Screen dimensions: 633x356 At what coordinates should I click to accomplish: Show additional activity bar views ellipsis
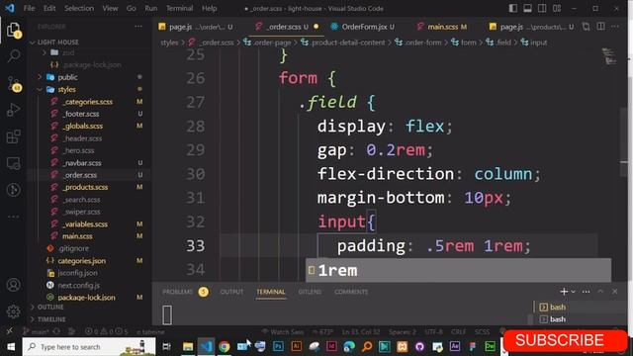coord(13,217)
